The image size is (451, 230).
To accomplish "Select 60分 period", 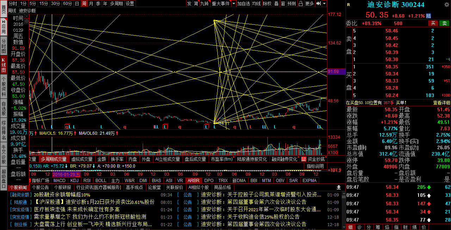I will (x=67, y=4).
